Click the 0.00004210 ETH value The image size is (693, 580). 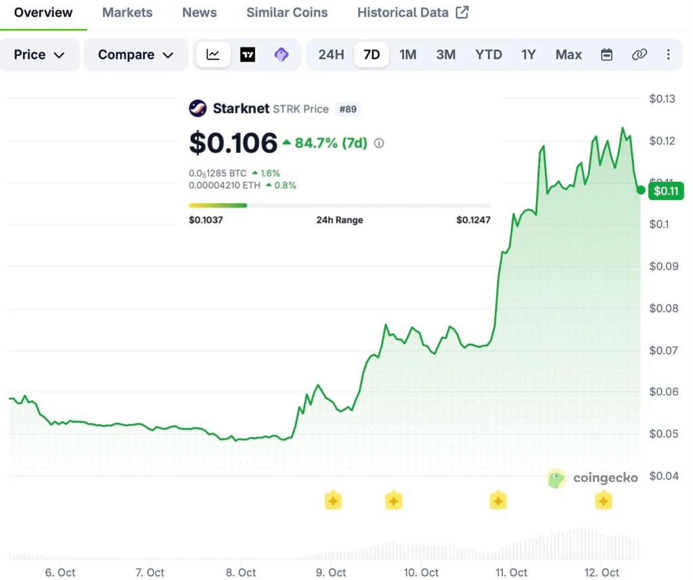click(225, 185)
